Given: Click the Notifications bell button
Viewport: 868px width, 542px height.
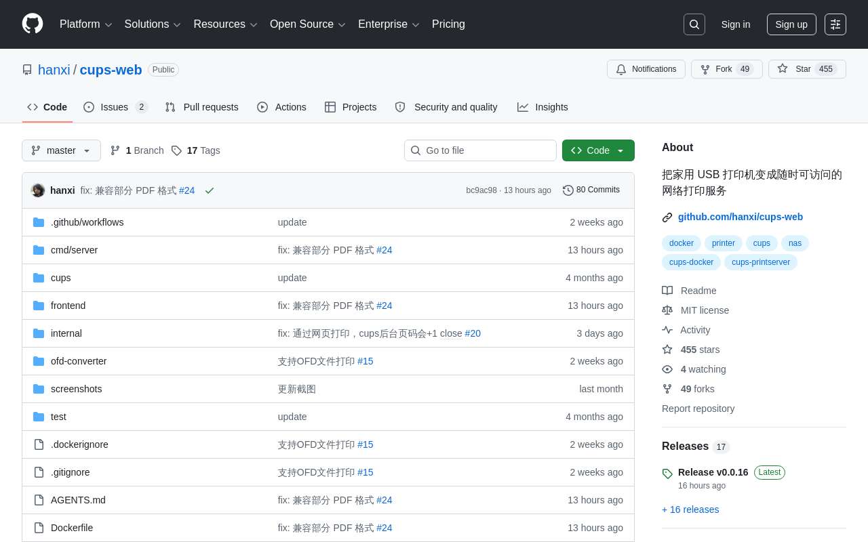Looking at the screenshot, I should (646, 69).
